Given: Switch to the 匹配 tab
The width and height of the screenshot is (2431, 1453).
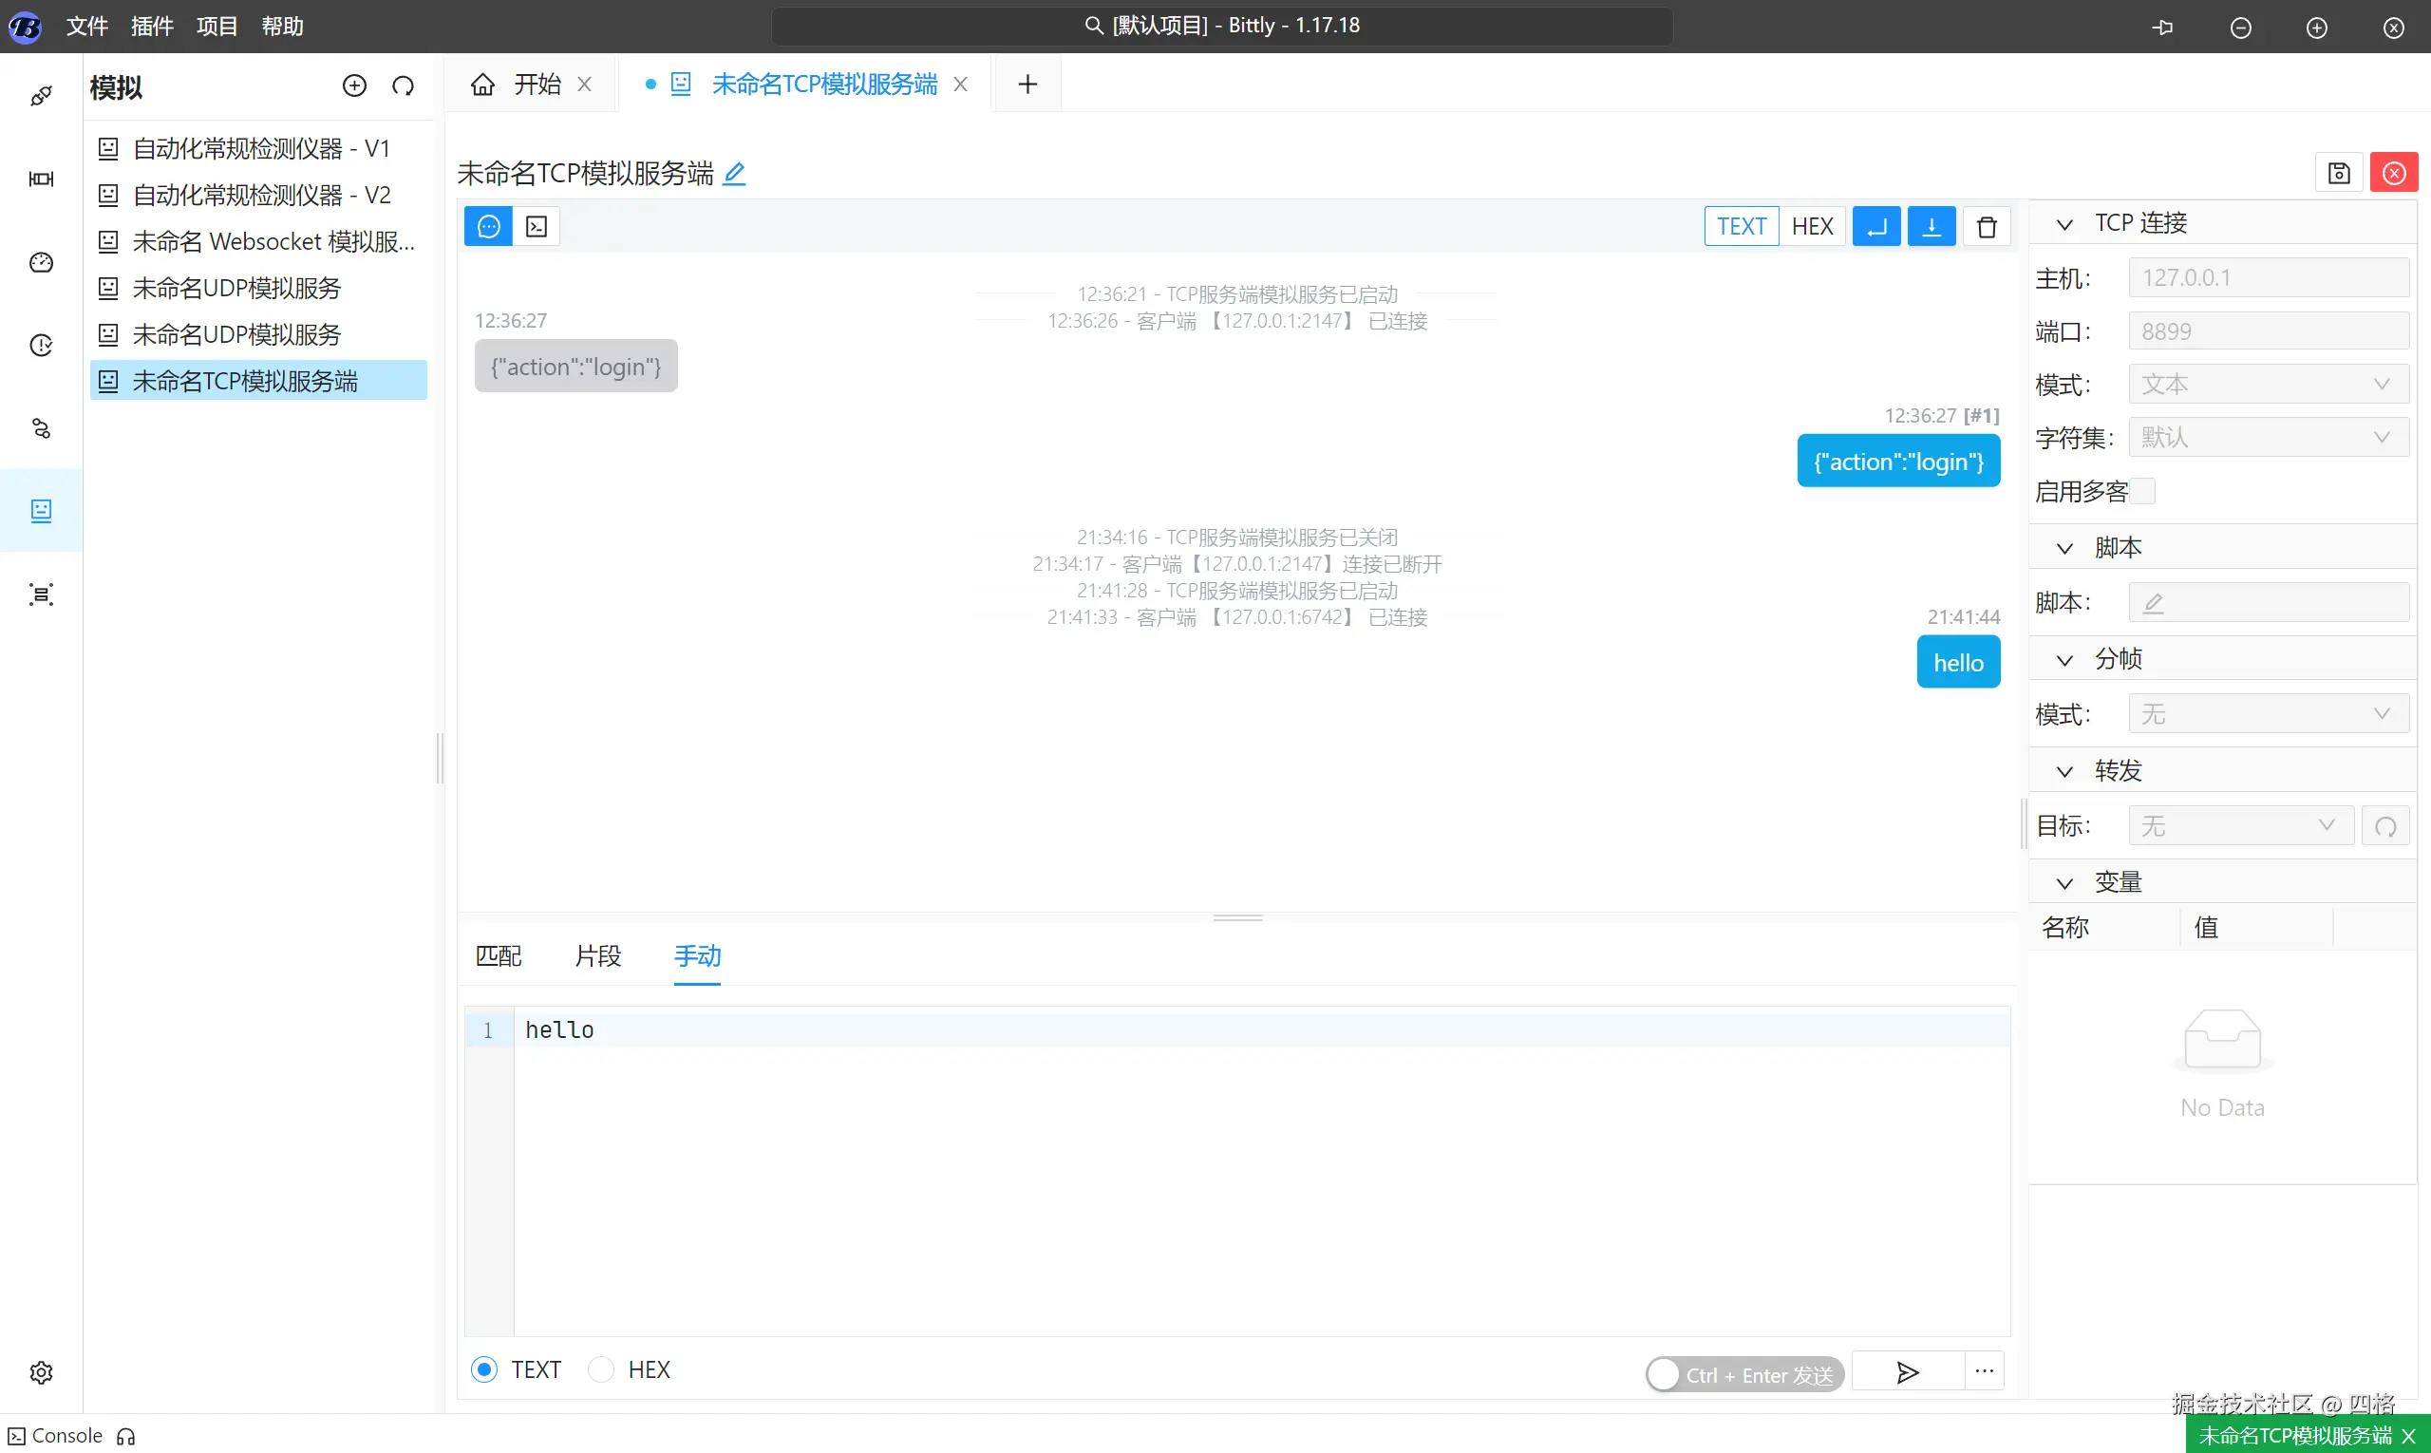Looking at the screenshot, I should point(499,955).
